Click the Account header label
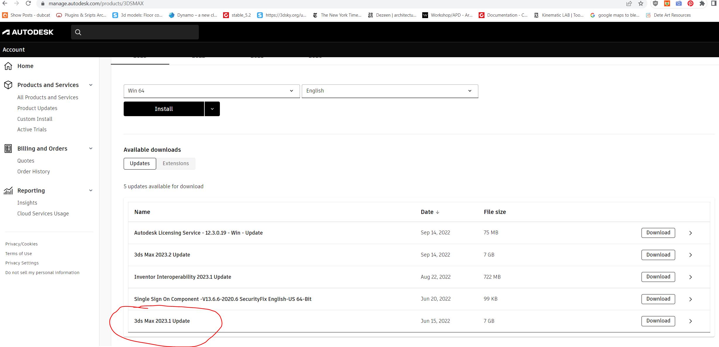The width and height of the screenshot is (719, 347). (14, 50)
